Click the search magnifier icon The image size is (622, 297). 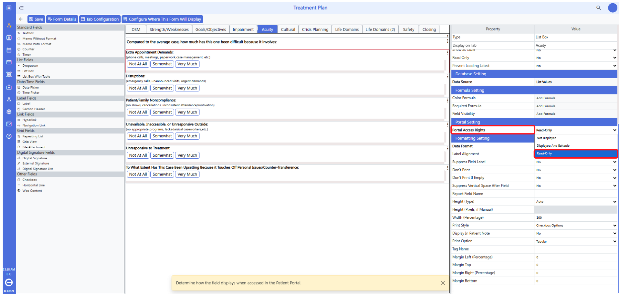pos(598,8)
